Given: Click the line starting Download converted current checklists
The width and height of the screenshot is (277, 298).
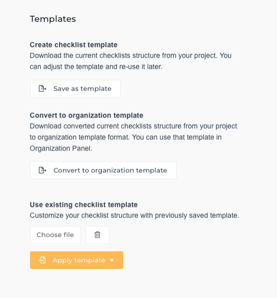Looking at the screenshot, I should coord(133,126).
